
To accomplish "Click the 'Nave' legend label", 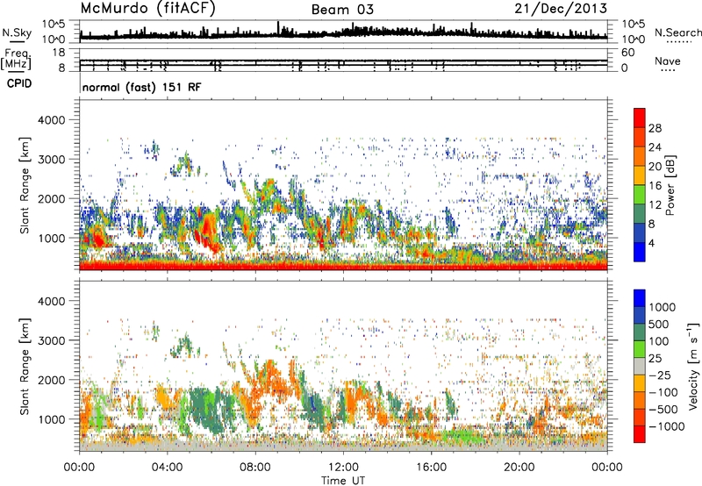I will pyautogui.click(x=668, y=61).
